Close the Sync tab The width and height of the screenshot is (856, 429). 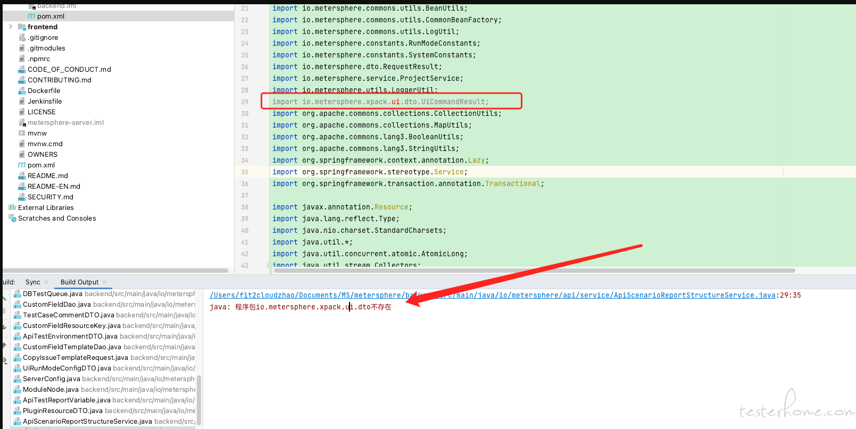click(46, 282)
